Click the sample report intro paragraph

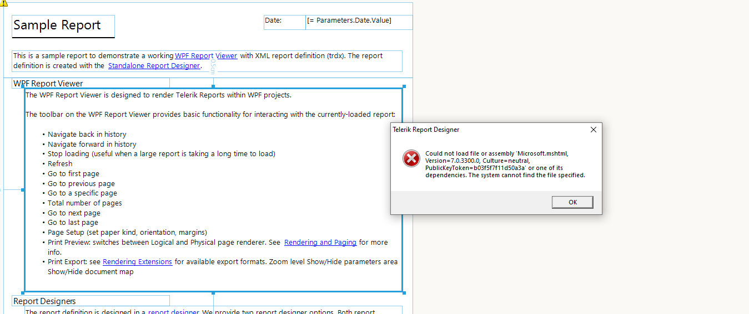pos(207,61)
